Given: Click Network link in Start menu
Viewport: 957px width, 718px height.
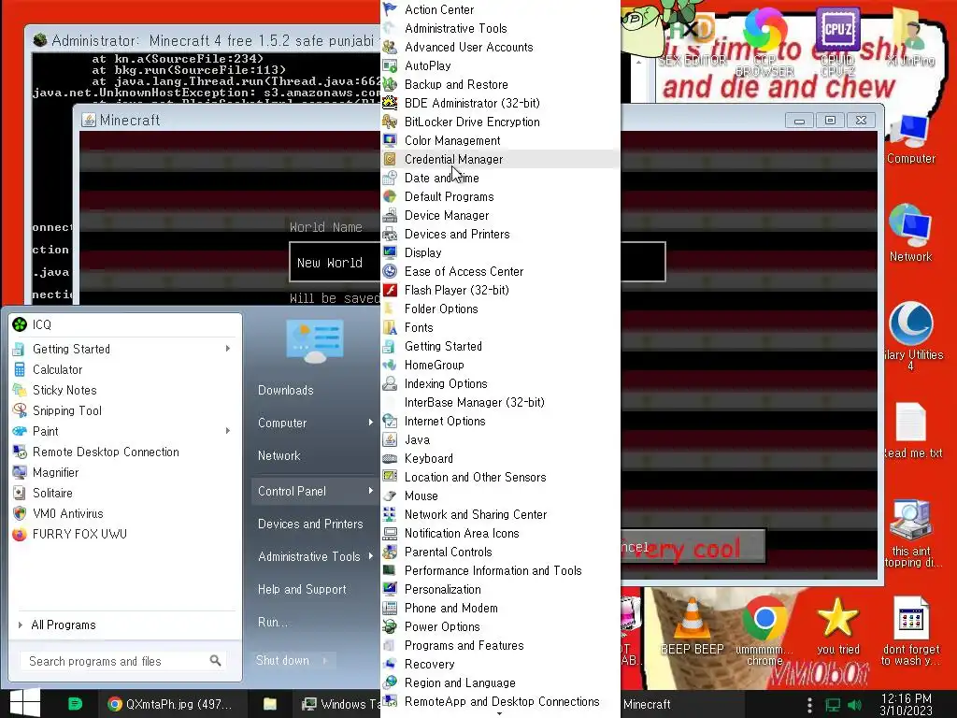Looking at the screenshot, I should (x=279, y=455).
